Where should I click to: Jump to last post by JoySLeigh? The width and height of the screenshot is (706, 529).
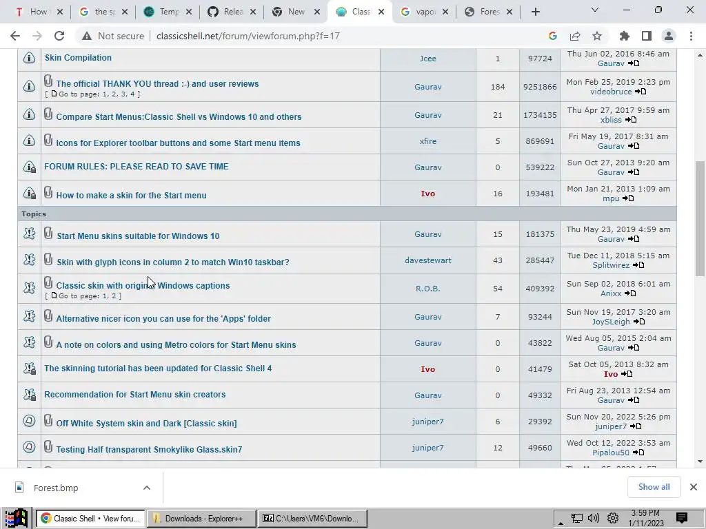639,322
